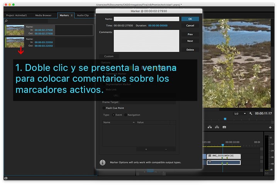The height and width of the screenshot is (185, 278).
Task: Open the Markers panel menu icon
Action: click(72, 15)
